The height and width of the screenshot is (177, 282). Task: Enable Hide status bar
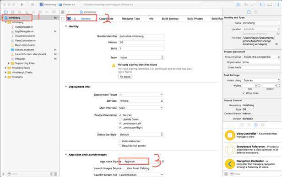[x=120, y=141]
